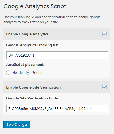Click the "Google Site Verification Code:" label
Viewport: 114px width, 134px height.
(33, 98)
